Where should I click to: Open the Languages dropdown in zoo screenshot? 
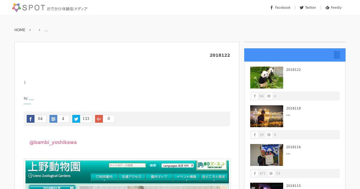click(x=177, y=166)
